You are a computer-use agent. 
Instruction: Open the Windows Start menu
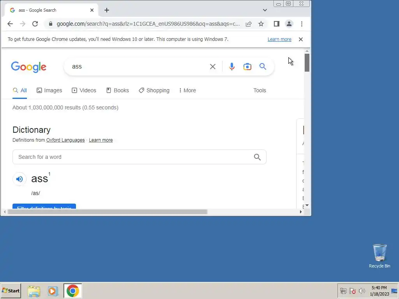[11, 291]
